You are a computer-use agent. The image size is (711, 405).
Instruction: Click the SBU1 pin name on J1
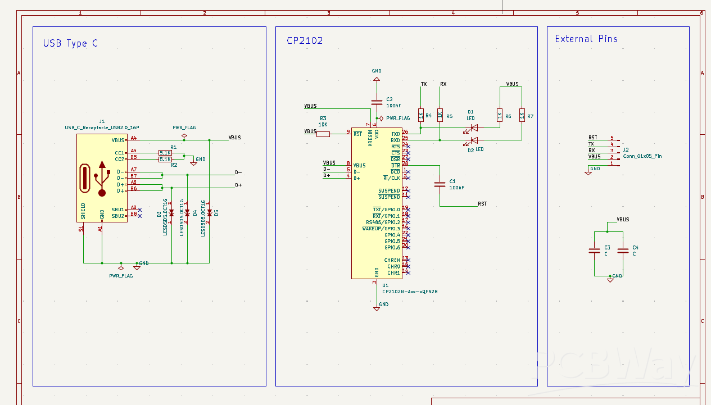117,210
